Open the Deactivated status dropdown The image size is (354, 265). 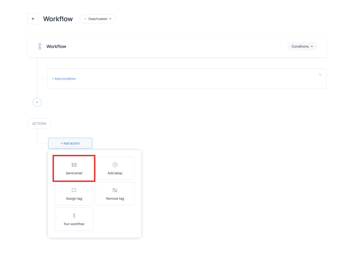pos(97,19)
